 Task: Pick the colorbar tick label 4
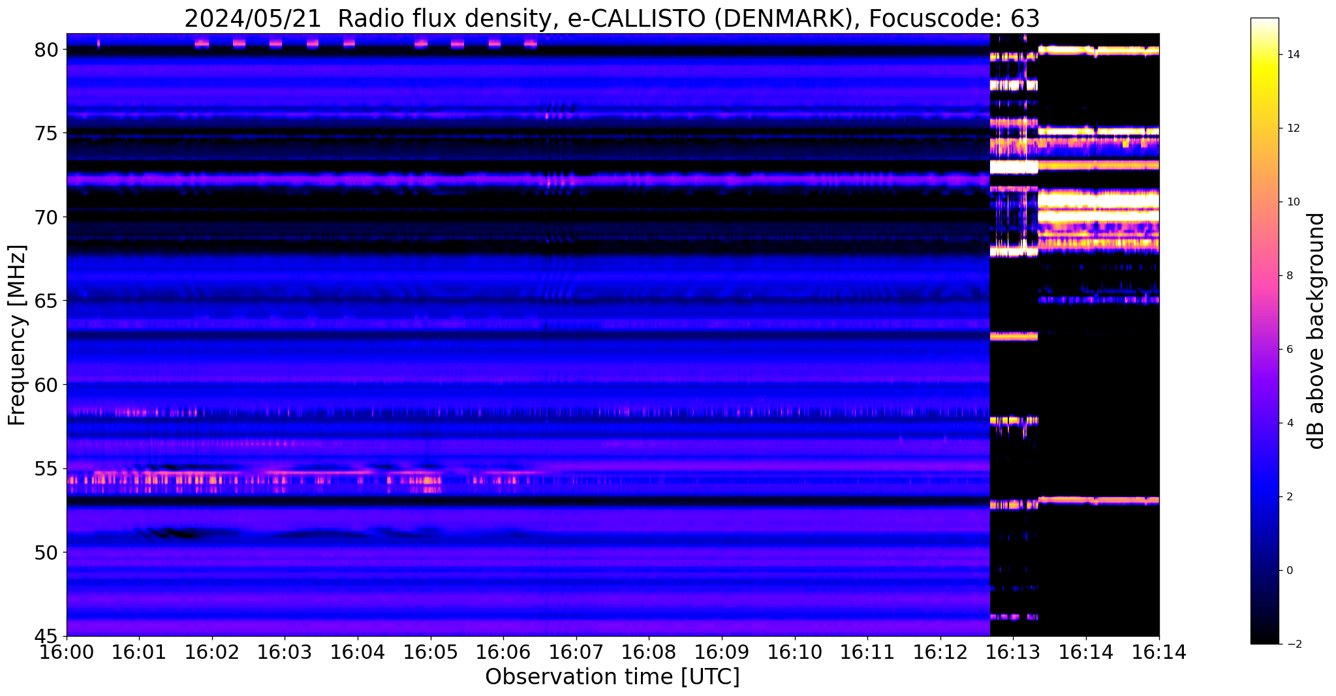pos(1288,423)
